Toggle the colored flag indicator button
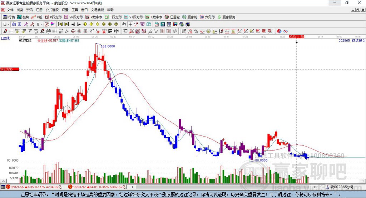366x198 pixels. pyautogui.click(x=53, y=24)
